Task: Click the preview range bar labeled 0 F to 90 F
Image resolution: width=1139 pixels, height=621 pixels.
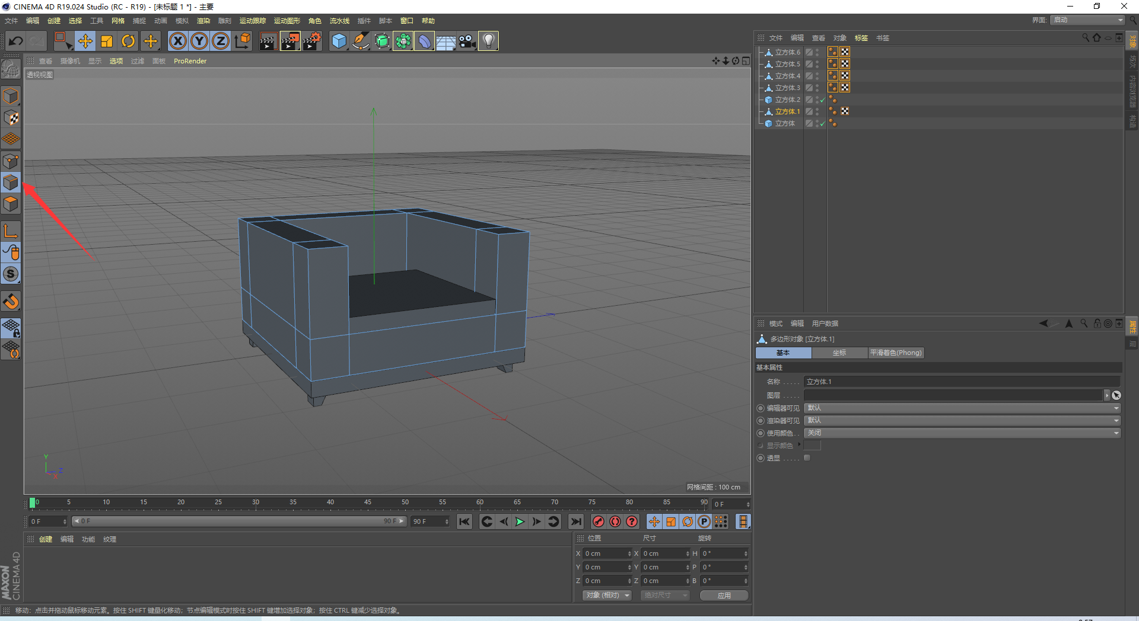Action: [239, 521]
